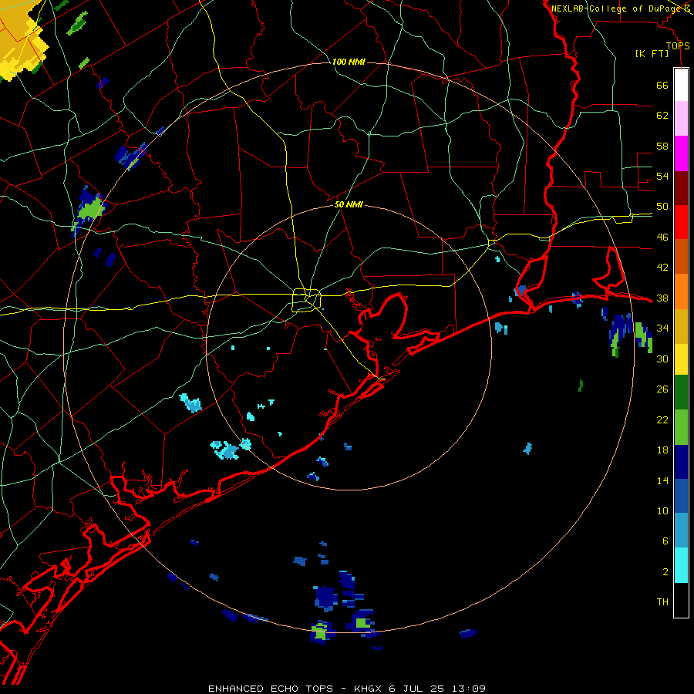Click the "34" legend value

coord(662,328)
